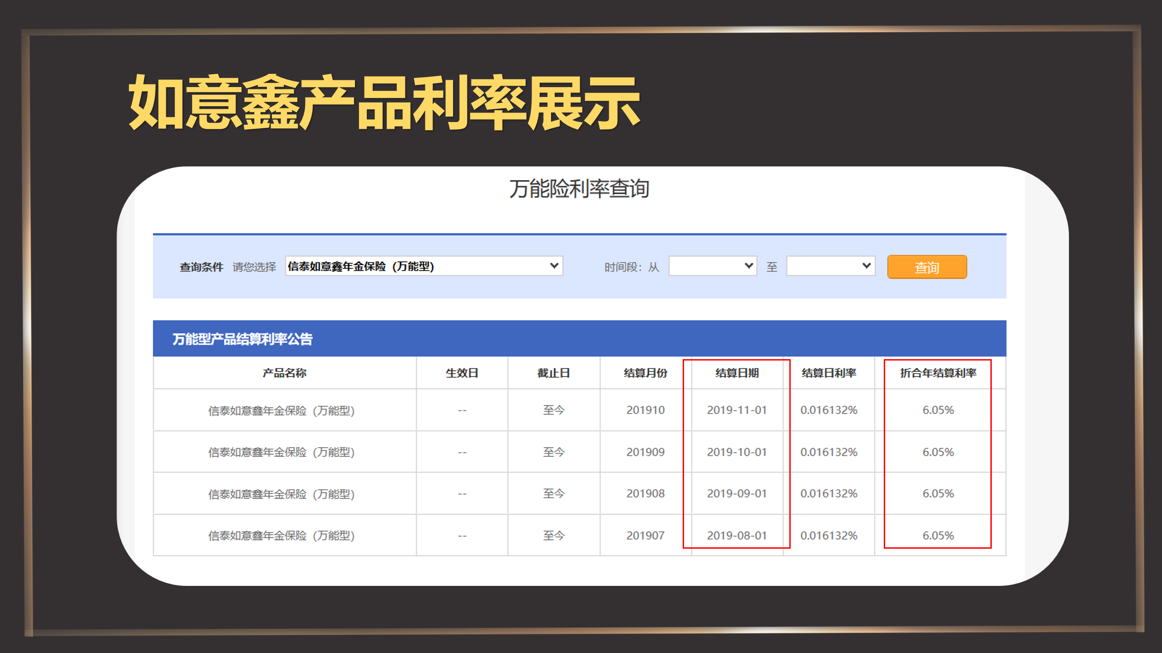Click the 结算日利率 column header
Viewport: 1162px width, 653px height.
(828, 373)
